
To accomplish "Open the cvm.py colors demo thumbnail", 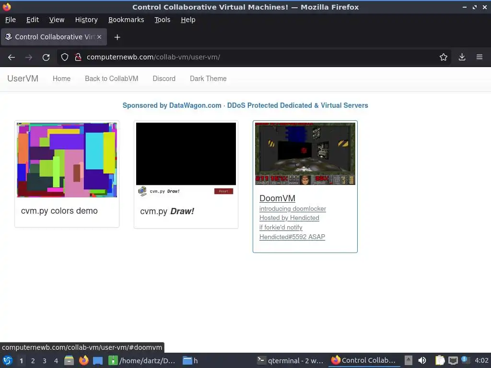I will point(67,160).
